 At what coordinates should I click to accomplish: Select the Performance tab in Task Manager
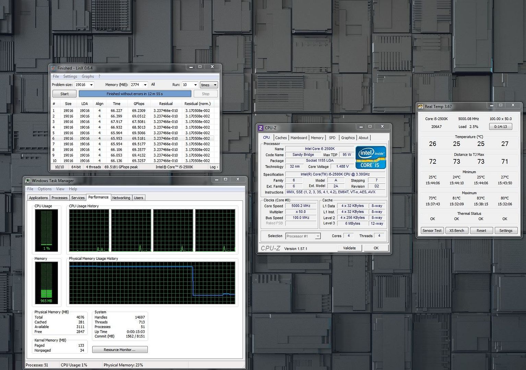(x=98, y=197)
